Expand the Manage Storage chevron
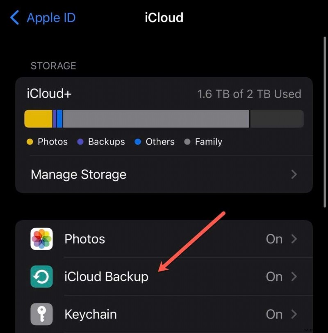328x333 pixels. pyautogui.click(x=294, y=174)
